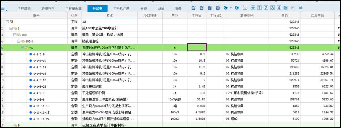Click the unit price cell 231250

(x=318, y=106)
